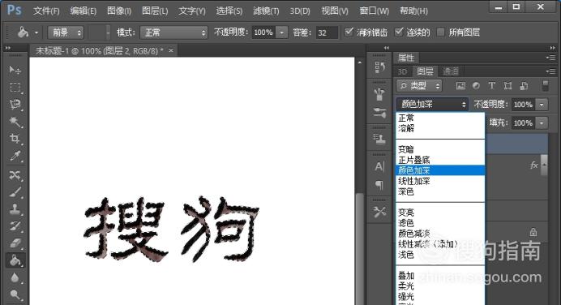Open the Filter menu
The width and height of the screenshot is (561, 305).
point(266,11)
